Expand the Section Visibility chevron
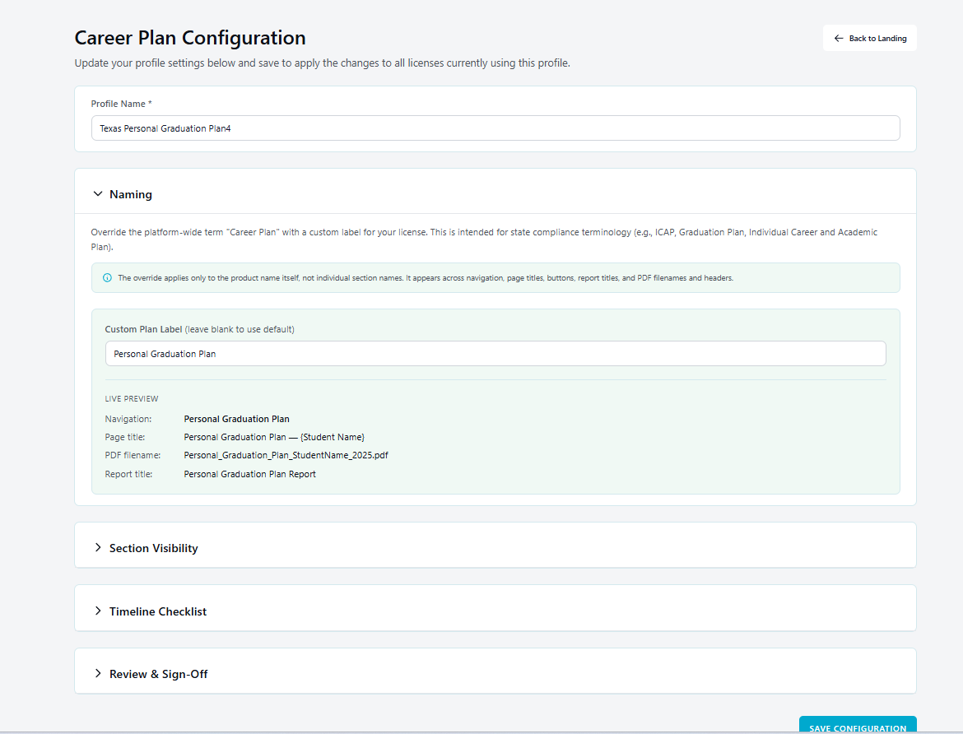 [x=98, y=547]
